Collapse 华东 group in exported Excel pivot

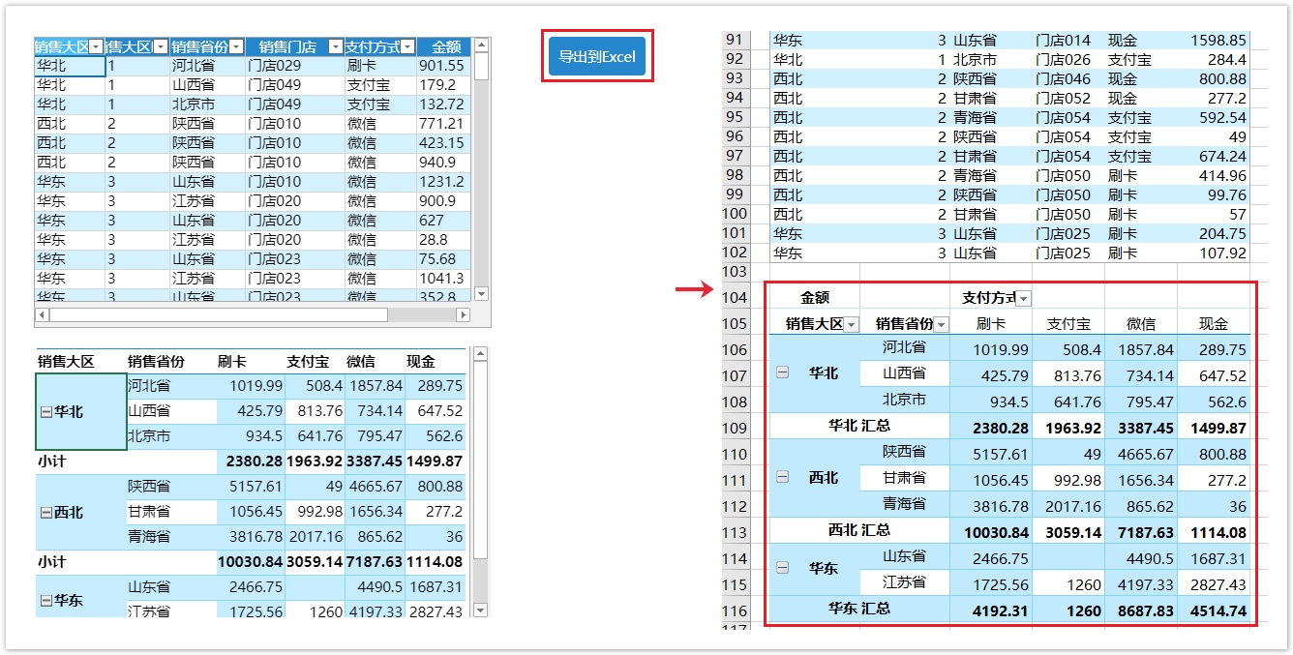[x=782, y=568]
